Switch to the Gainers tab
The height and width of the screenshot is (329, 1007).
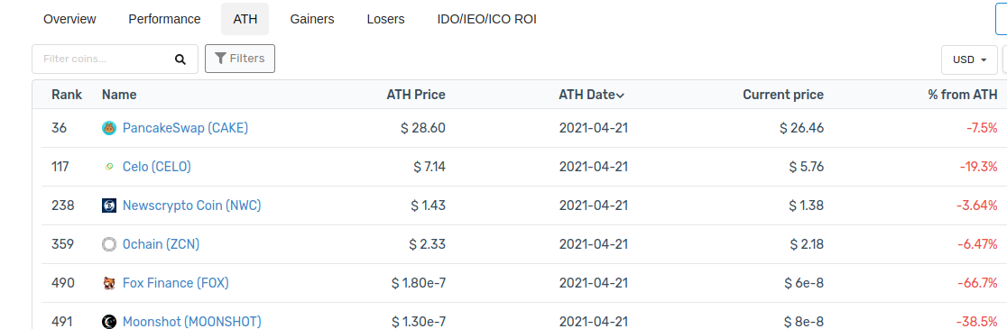pos(312,19)
